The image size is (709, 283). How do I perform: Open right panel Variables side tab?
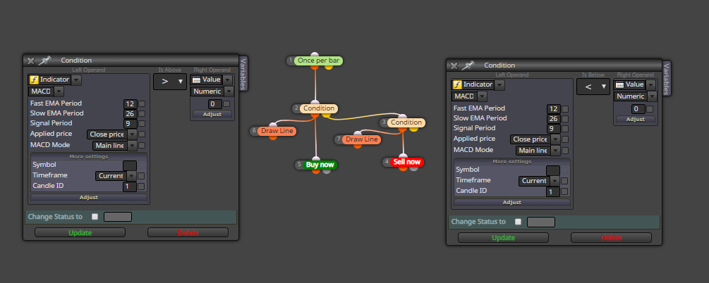666,79
